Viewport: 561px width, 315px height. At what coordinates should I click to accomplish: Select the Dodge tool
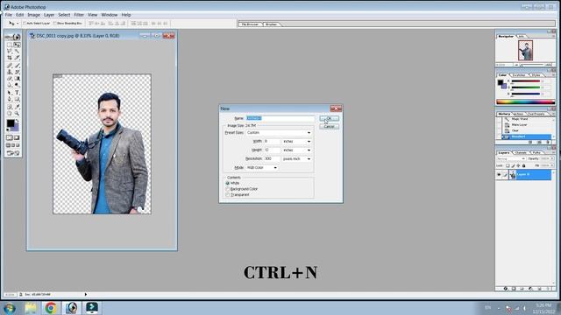17,85
